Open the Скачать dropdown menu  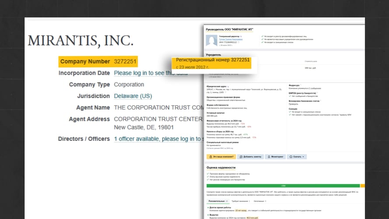click(x=297, y=156)
